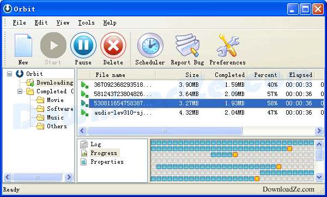Select the 581243723804826... file row

(201, 94)
